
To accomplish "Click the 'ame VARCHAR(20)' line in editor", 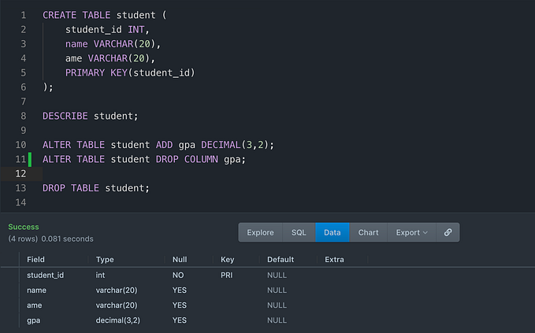I will click(x=110, y=58).
